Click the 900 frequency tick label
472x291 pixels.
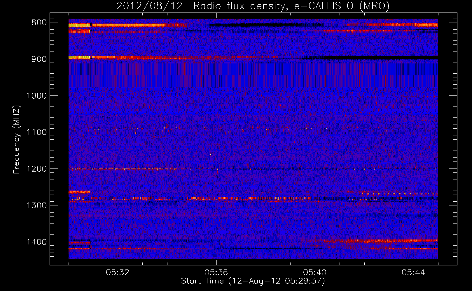39,59
